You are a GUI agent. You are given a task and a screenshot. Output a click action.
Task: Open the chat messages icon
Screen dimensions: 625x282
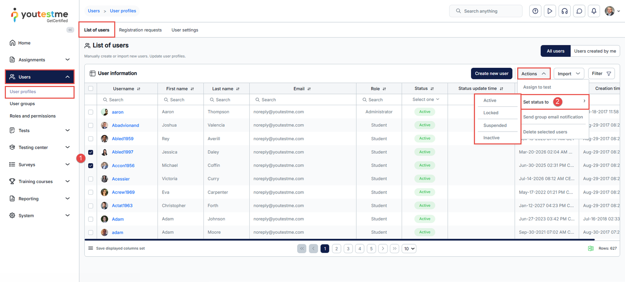coord(579,11)
